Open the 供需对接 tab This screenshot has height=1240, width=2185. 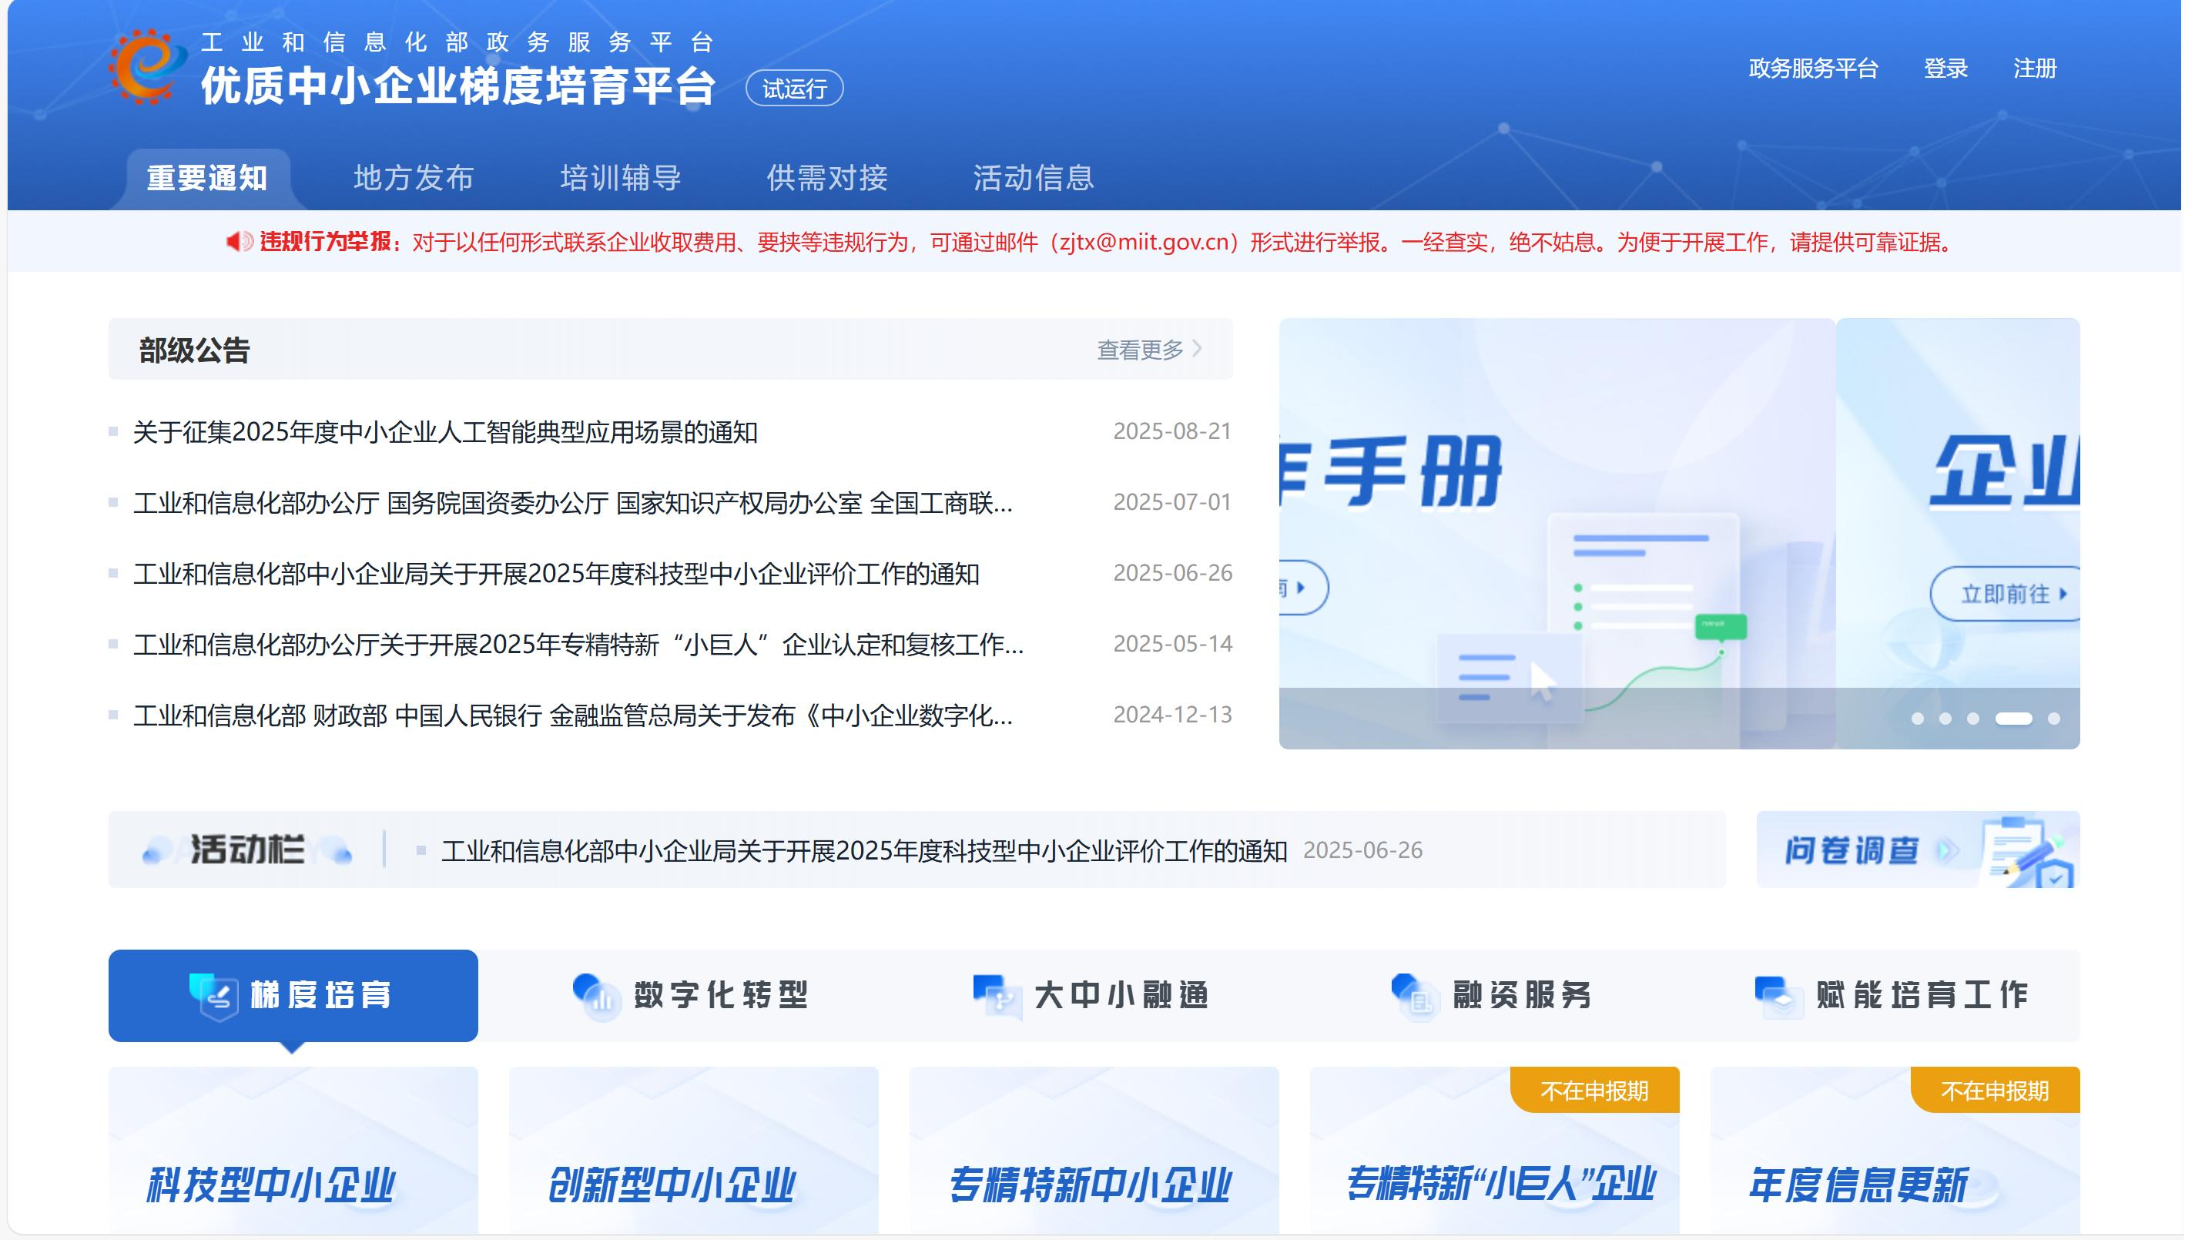pos(827,178)
